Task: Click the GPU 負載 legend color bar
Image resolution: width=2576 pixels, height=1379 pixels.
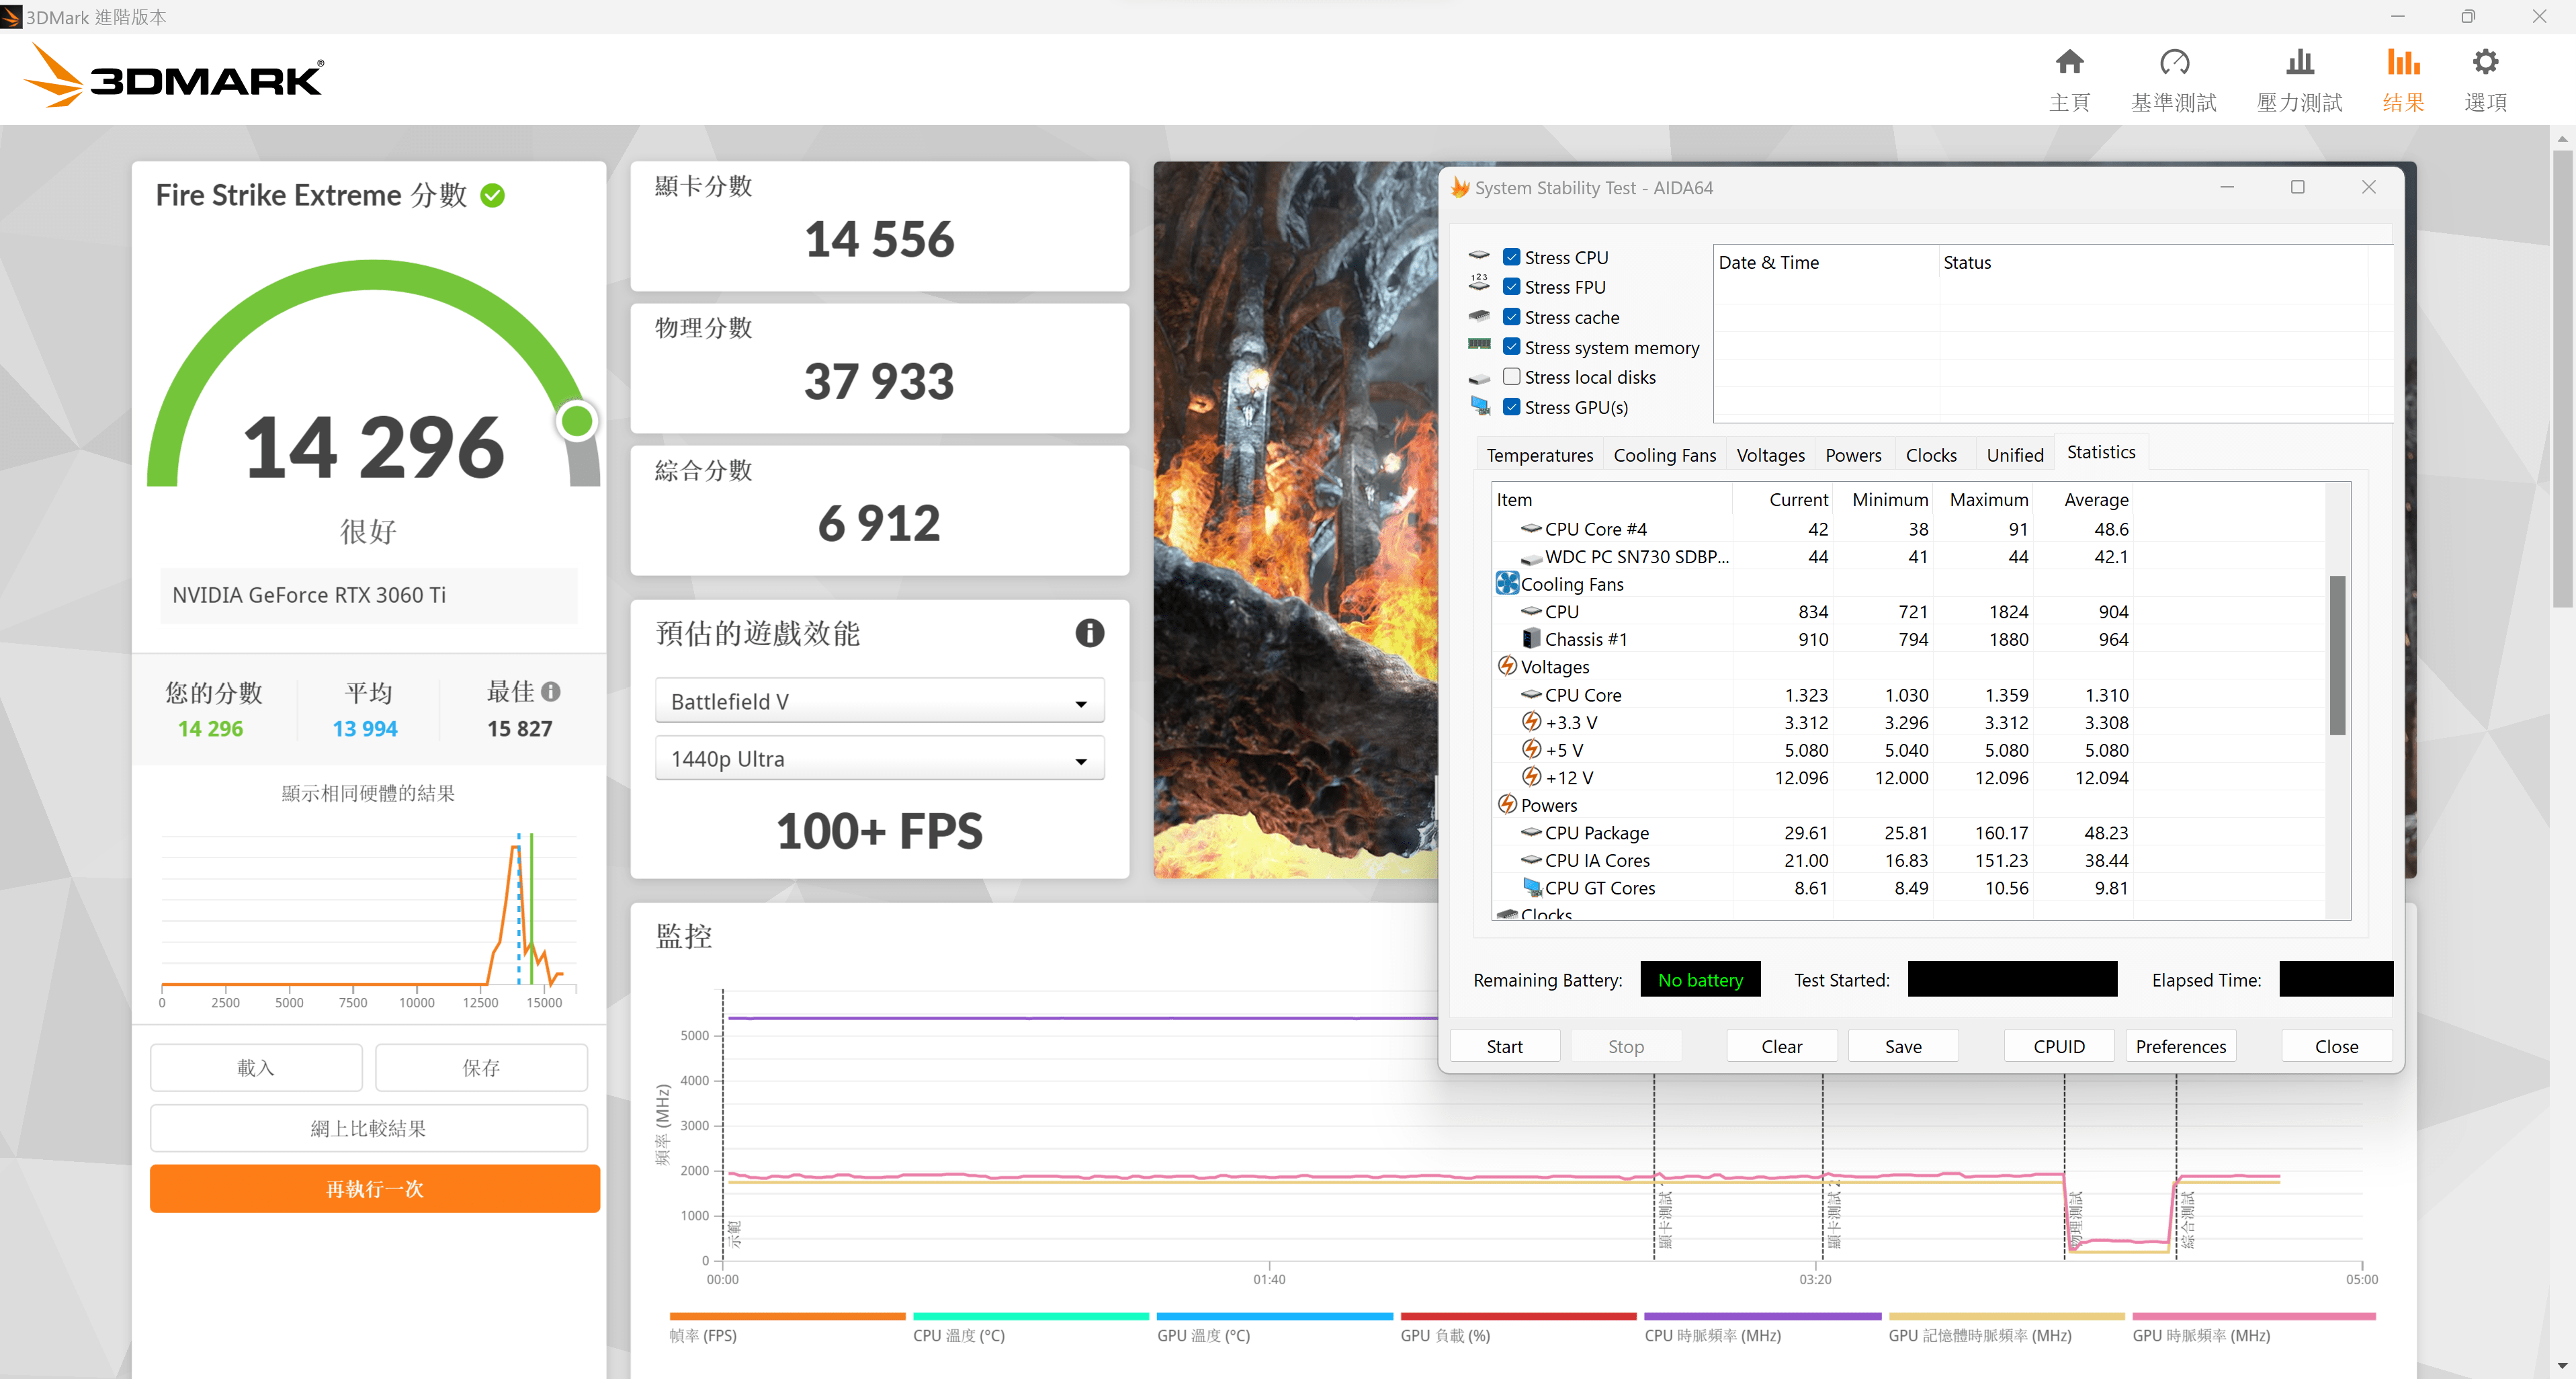Action: point(1518,1316)
